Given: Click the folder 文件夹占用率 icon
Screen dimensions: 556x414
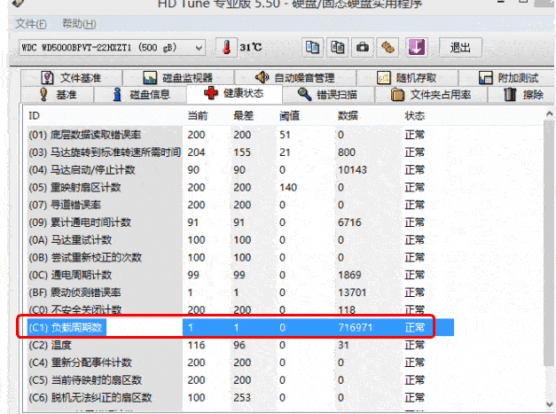Looking at the screenshot, I should 397,95.
